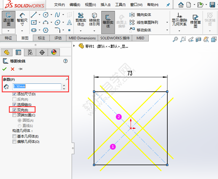Click Previous View icon
This screenshot has height=179, width=218.
pos(191,39)
